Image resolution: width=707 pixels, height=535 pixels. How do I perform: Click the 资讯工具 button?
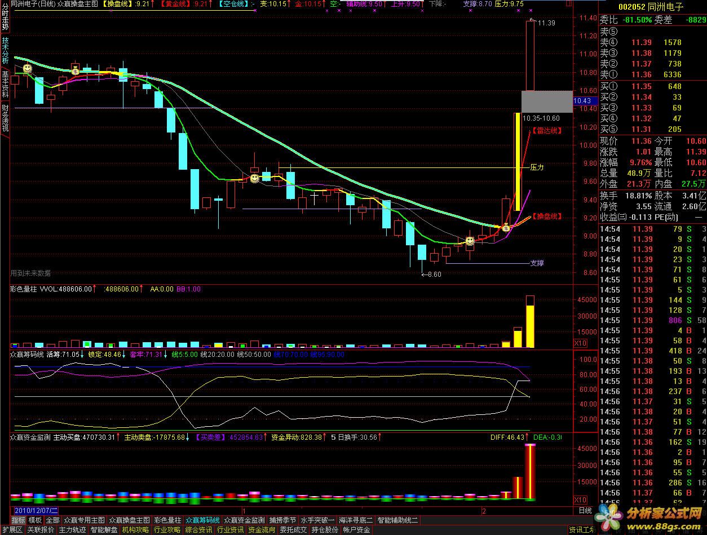(582, 530)
